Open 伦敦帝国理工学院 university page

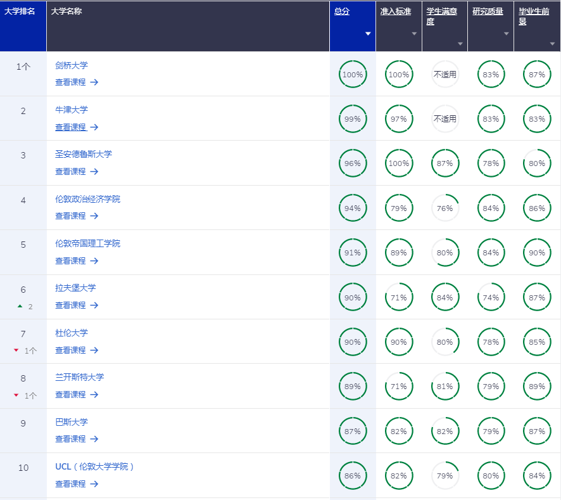click(87, 243)
